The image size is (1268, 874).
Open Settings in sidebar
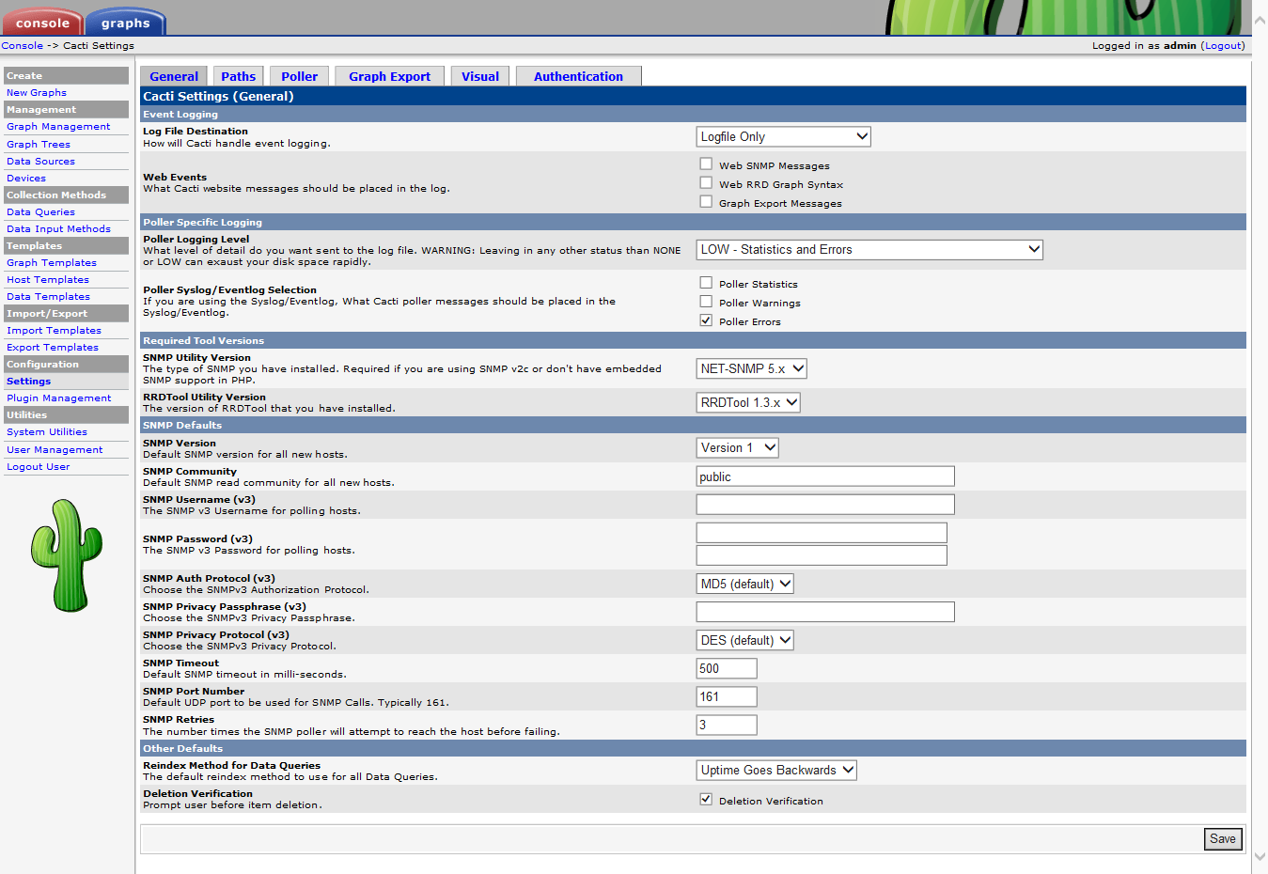(x=29, y=382)
